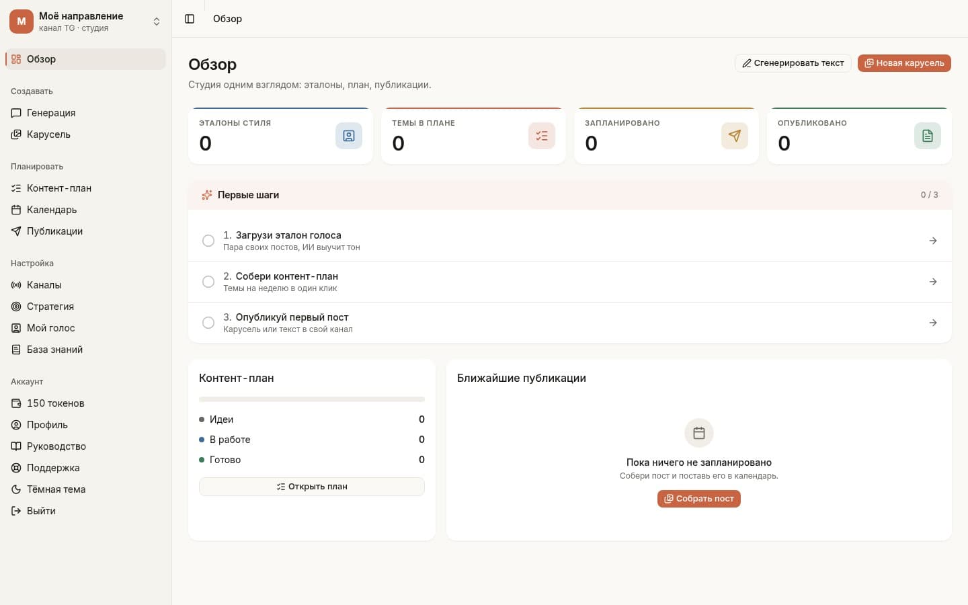Viewport: 968px width, 605px height.
Task: Click the 0 / 3 progress counter
Action: click(930, 195)
